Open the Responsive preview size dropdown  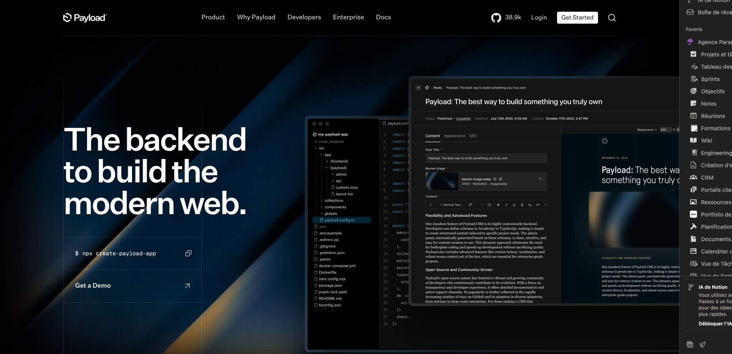[647, 130]
